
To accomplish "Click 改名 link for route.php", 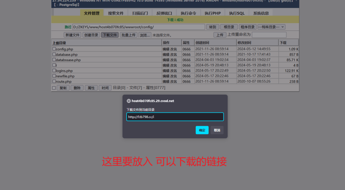I will click(x=174, y=81).
